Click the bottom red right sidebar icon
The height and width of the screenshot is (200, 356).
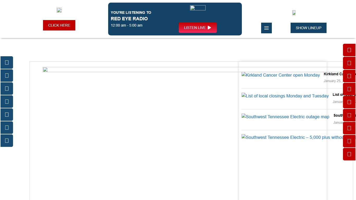349,154
